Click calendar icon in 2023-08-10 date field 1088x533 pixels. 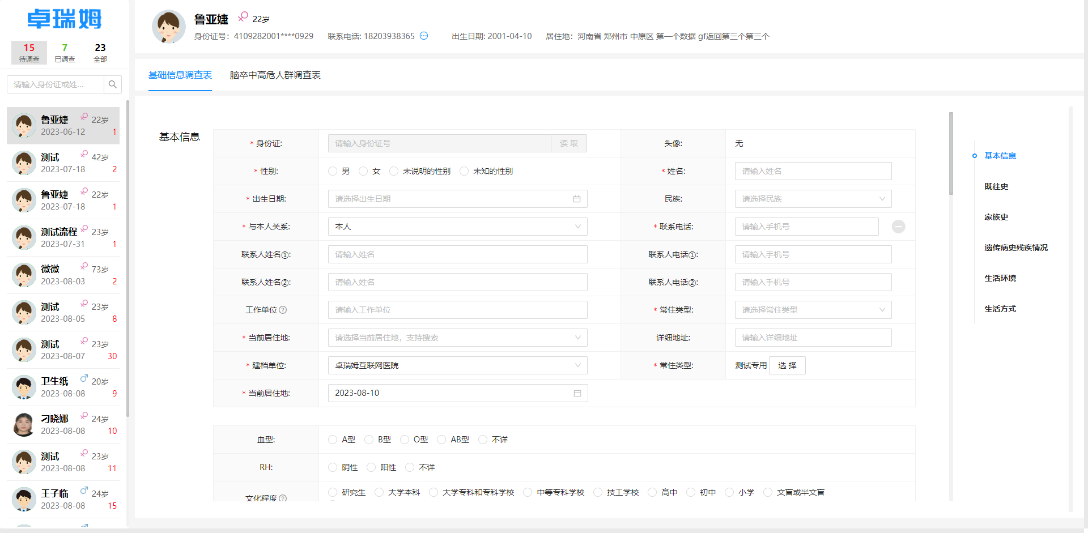577,393
